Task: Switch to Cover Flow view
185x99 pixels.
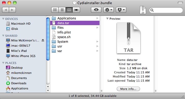Action: tap(76, 10)
